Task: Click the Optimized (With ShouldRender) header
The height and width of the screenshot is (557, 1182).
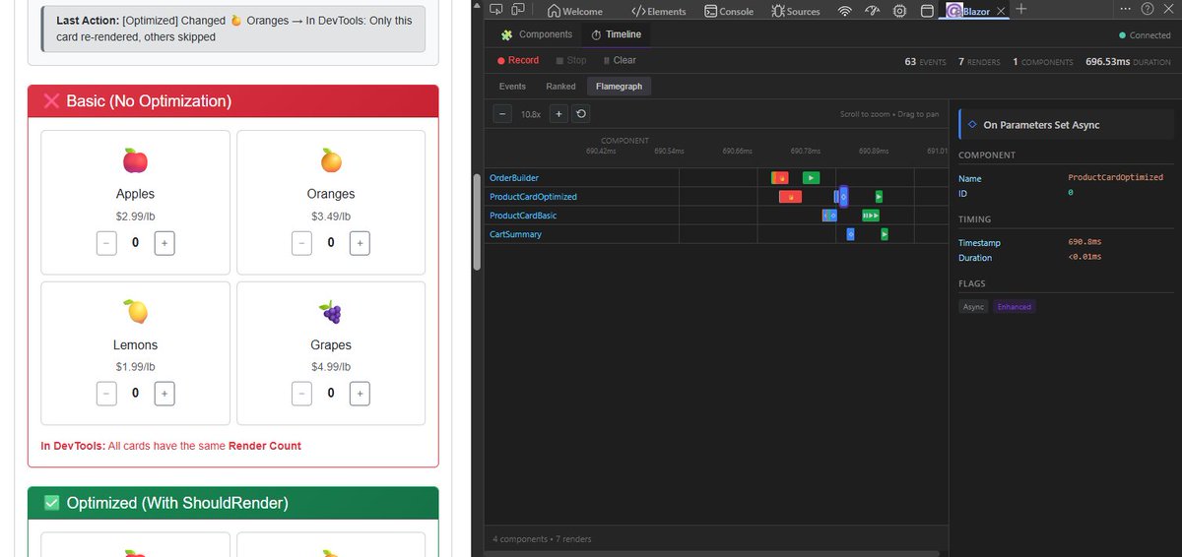Action: tap(232, 503)
